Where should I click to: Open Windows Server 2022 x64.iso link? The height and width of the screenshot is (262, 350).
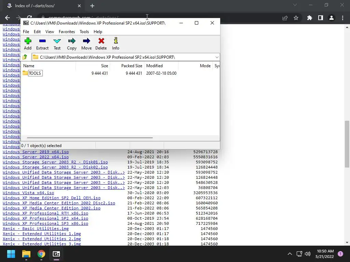coord(36,157)
